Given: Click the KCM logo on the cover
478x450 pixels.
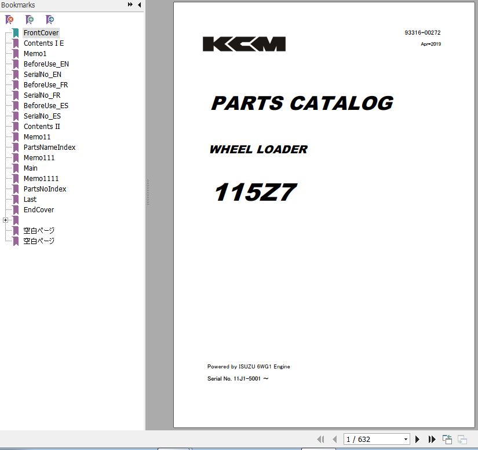Looking at the screenshot, I should [x=244, y=44].
